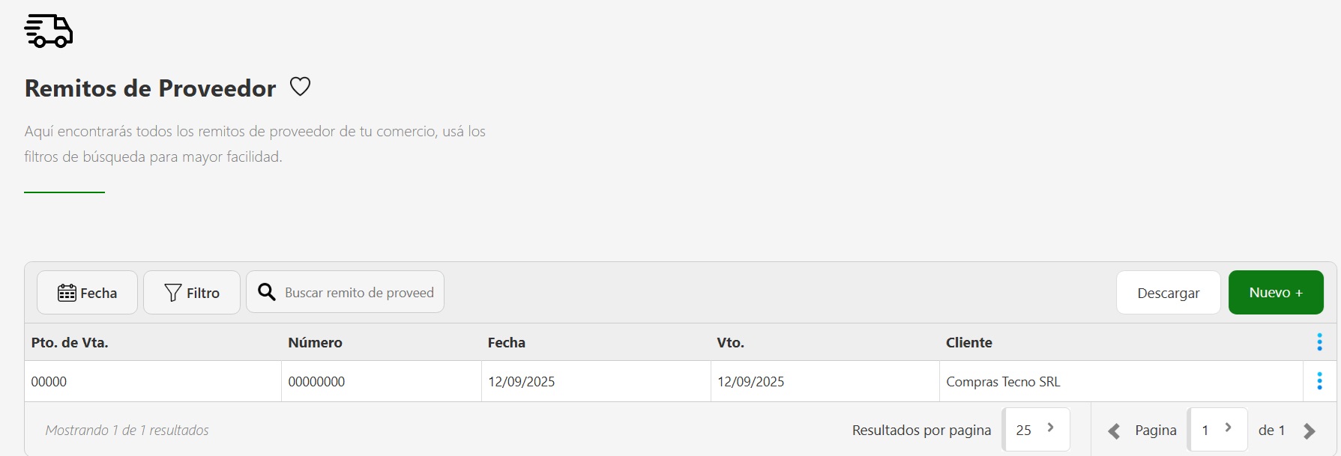Screen dimensions: 1341x456
Task: Click the delivery truck icon
Action: 49,31
